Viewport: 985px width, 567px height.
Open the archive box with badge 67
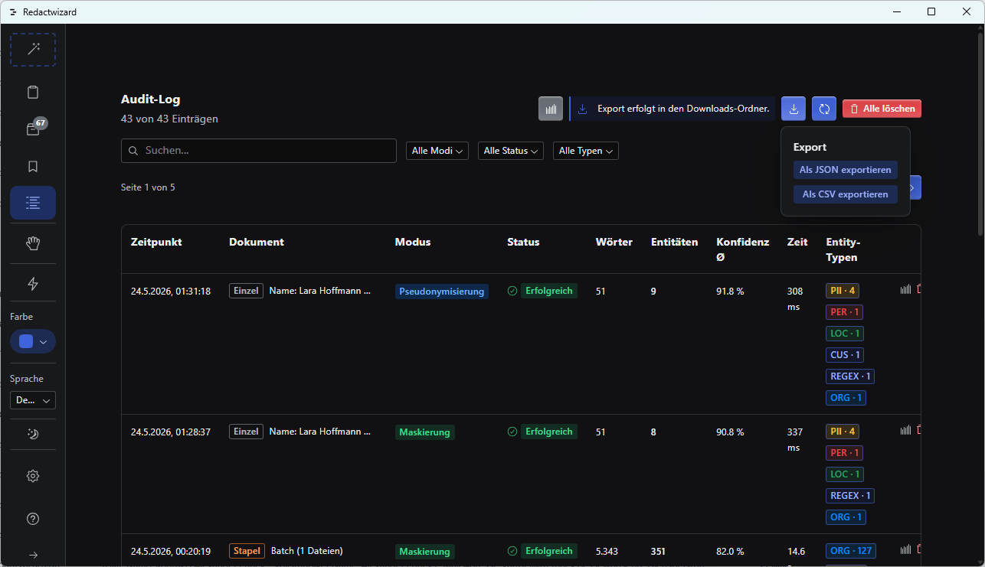pos(33,129)
